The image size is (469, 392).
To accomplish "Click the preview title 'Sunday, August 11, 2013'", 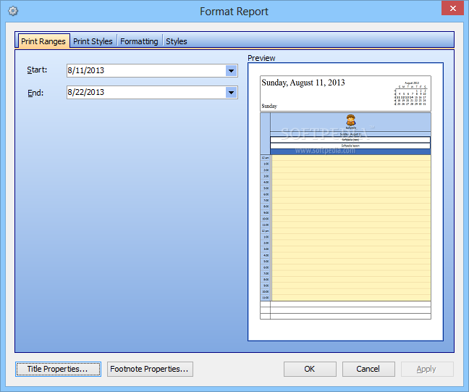I will 303,83.
